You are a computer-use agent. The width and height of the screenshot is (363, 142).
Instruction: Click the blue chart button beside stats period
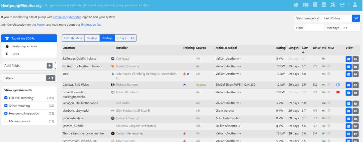click(356, 18)
